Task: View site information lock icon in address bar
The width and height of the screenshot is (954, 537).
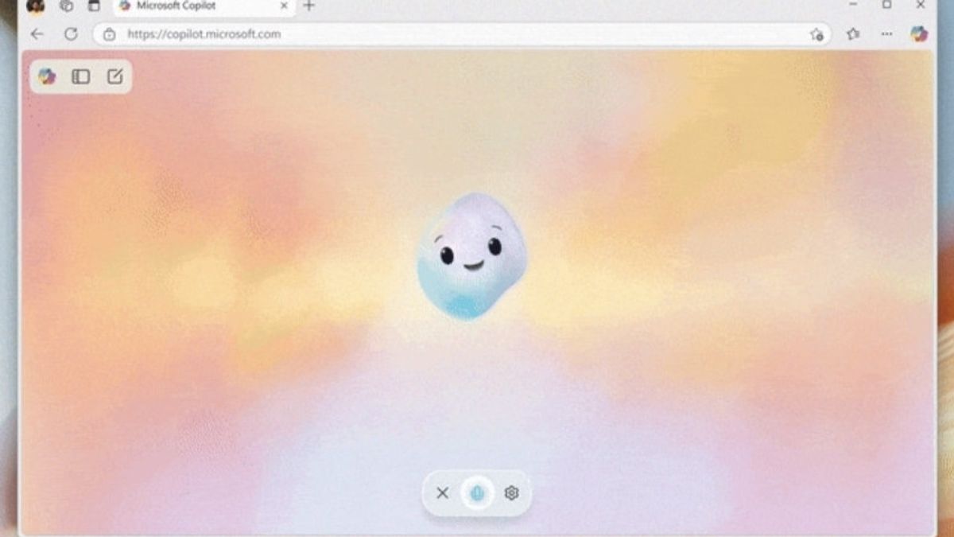Action: pos(110,34)
